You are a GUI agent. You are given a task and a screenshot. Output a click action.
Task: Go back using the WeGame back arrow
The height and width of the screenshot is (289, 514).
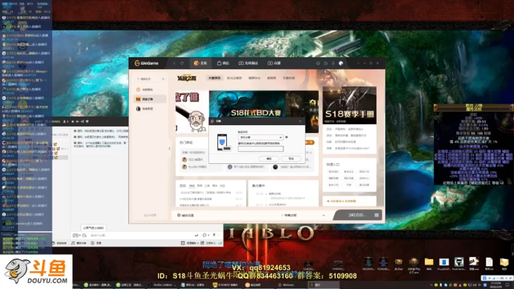coord(174,63)
